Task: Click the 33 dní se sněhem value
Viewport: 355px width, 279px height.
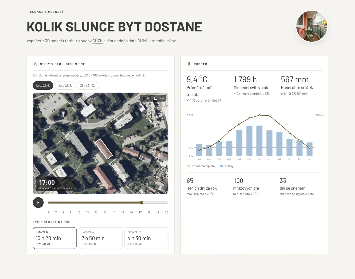Action: click(283, 181)
